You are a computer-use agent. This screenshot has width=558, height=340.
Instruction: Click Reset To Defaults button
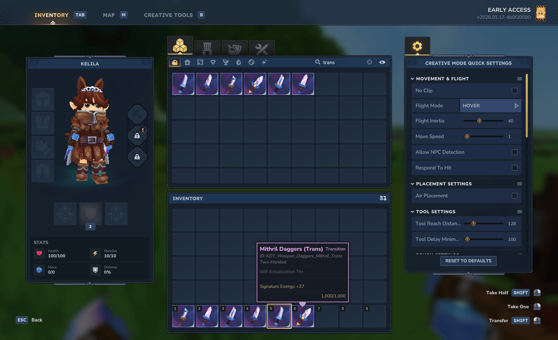click(x=468, y=261)
